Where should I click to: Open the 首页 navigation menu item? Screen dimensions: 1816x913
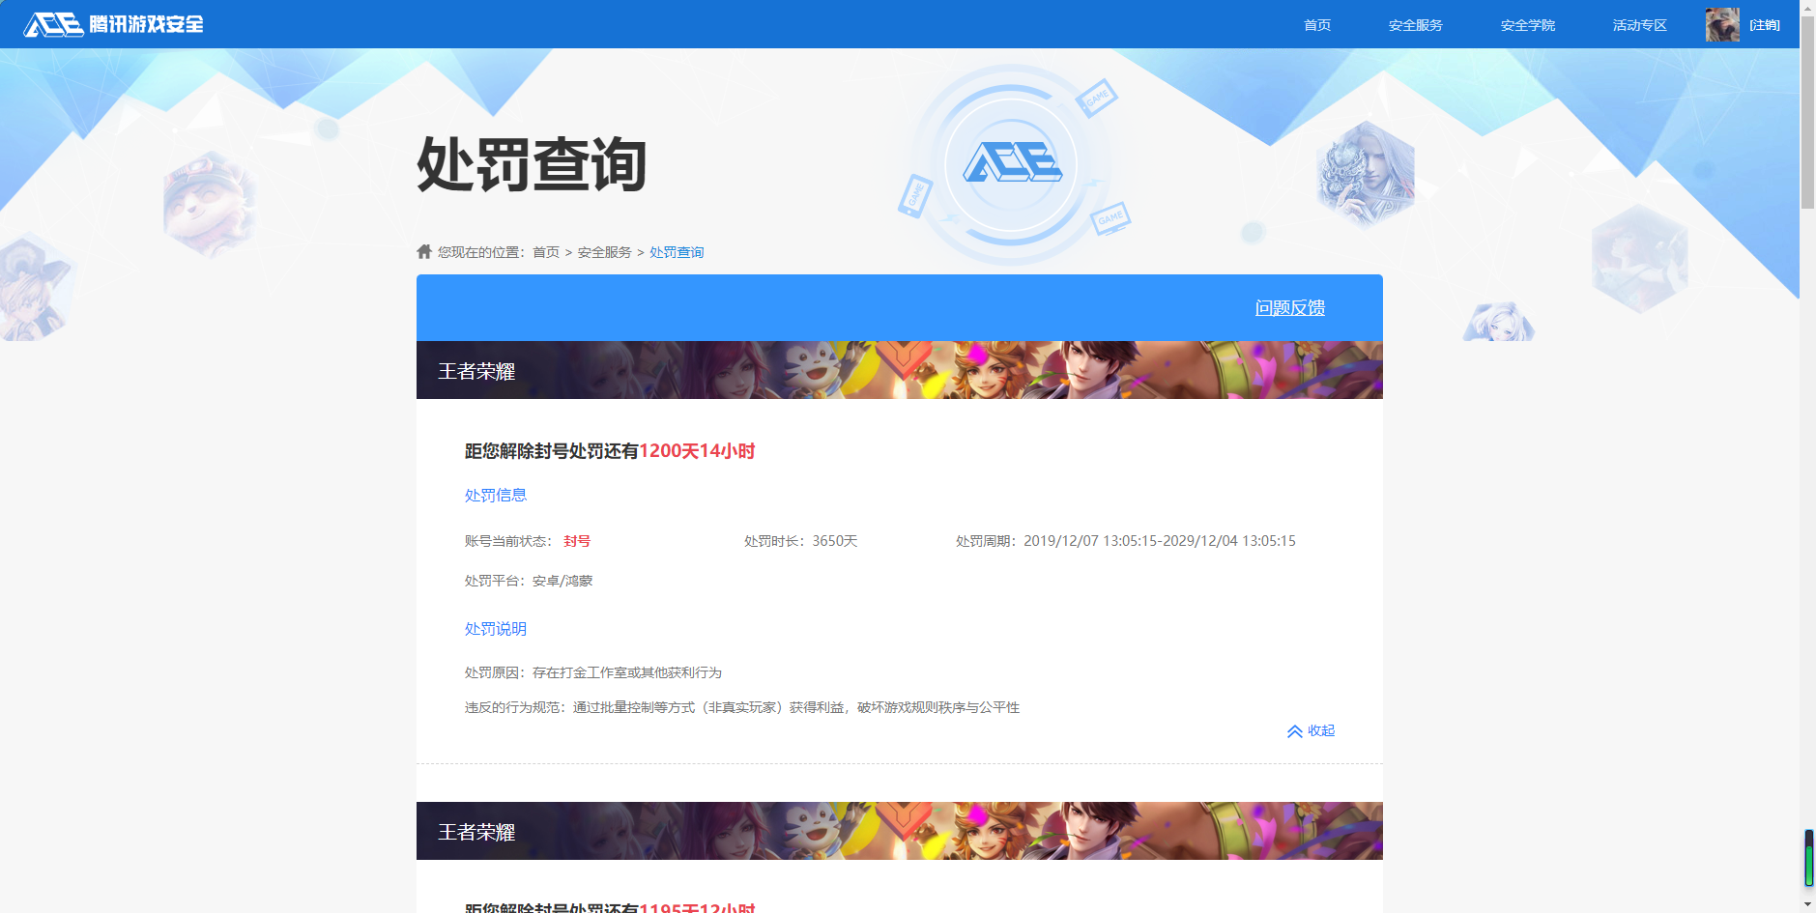[1317, 25]
